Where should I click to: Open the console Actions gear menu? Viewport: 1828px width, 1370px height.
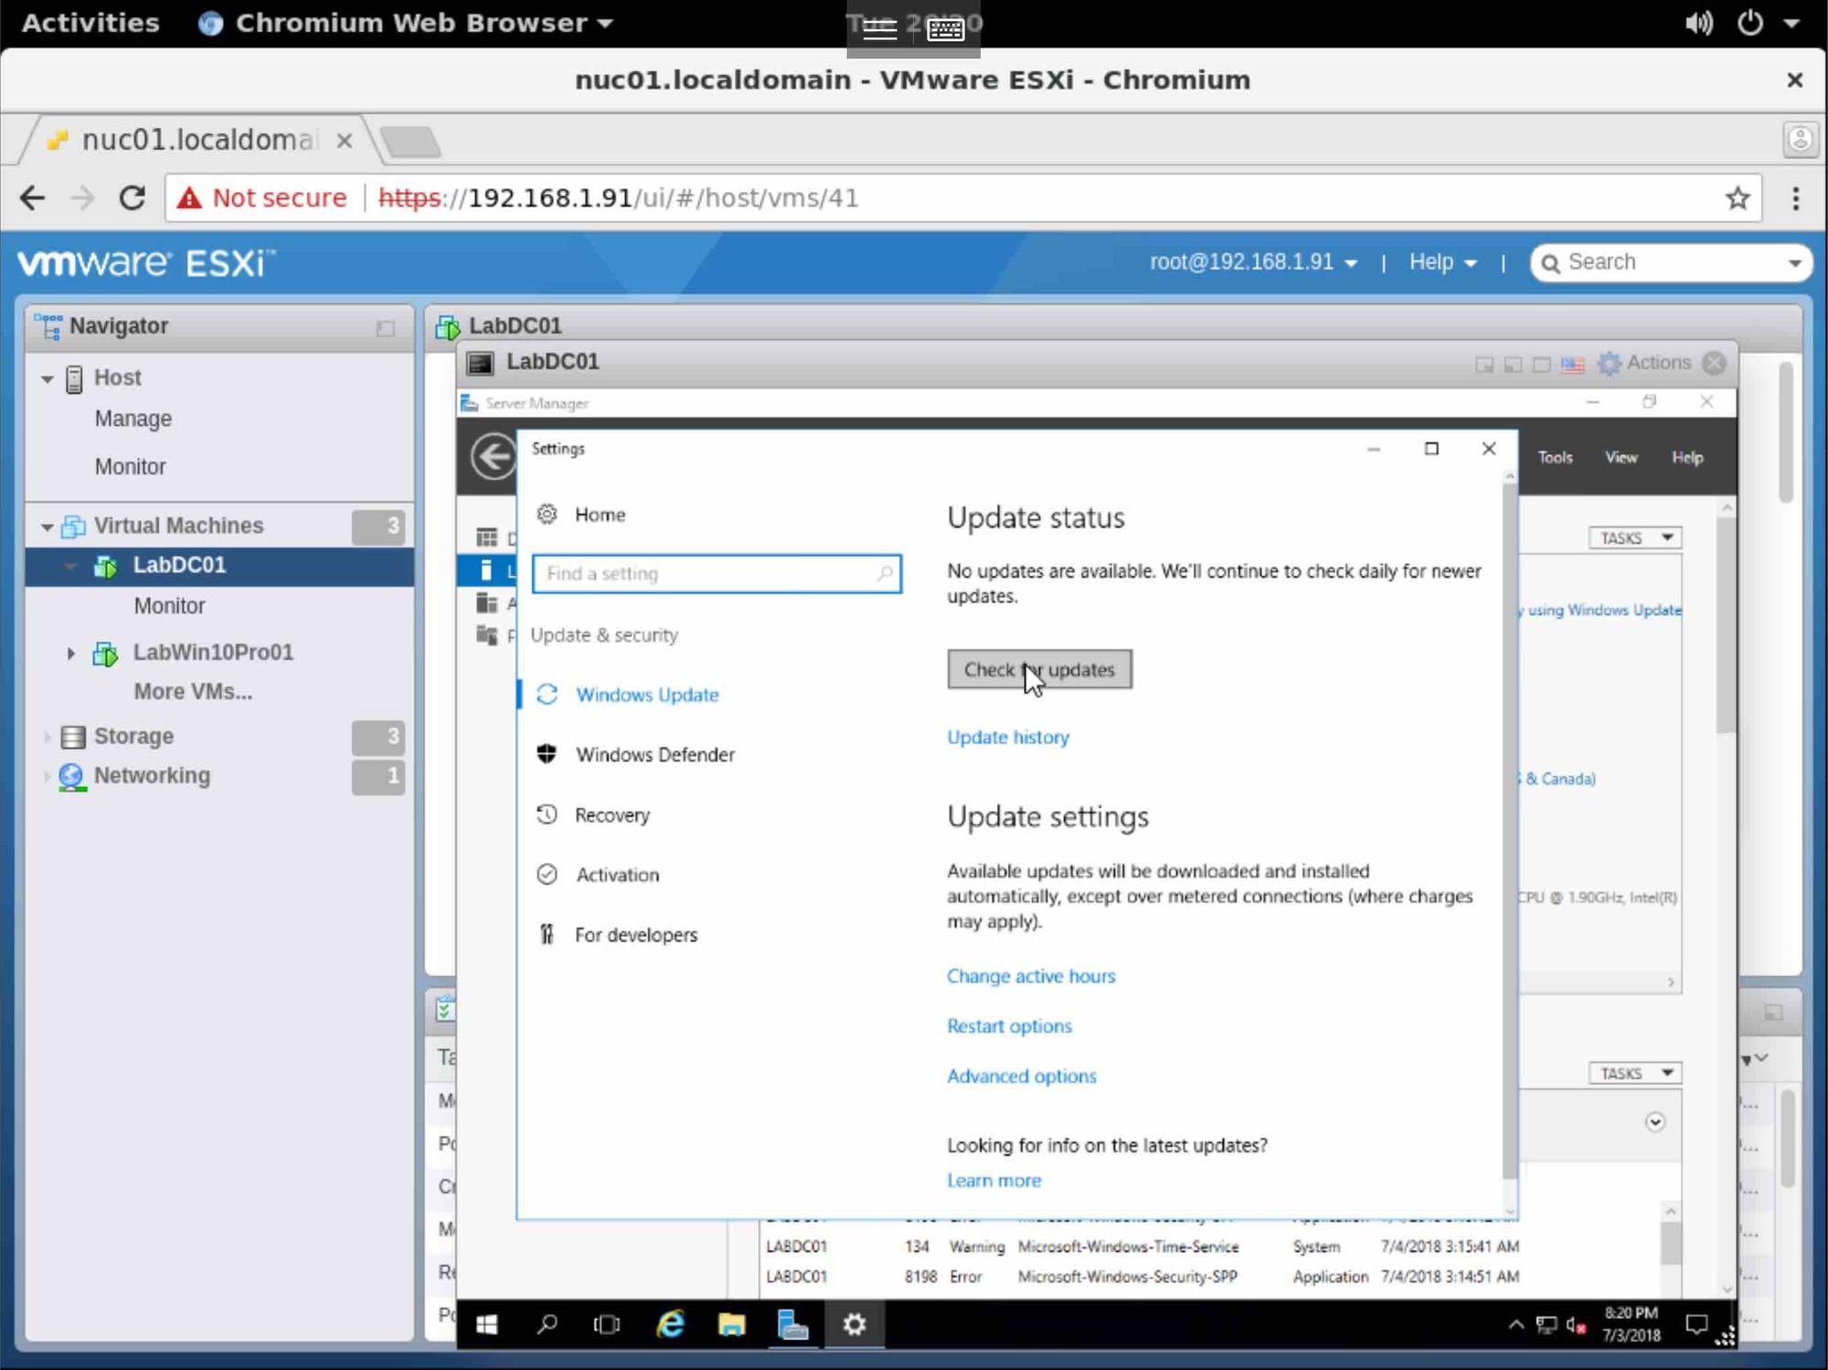click(1644, 362)
